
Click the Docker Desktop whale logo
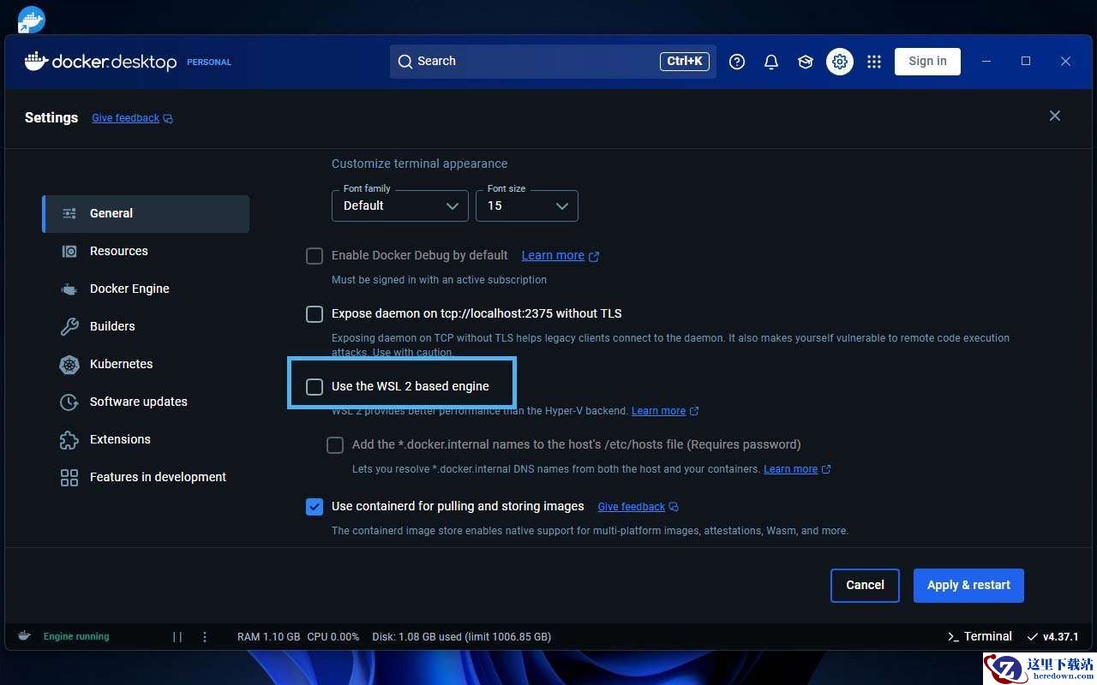coord(100,62)
